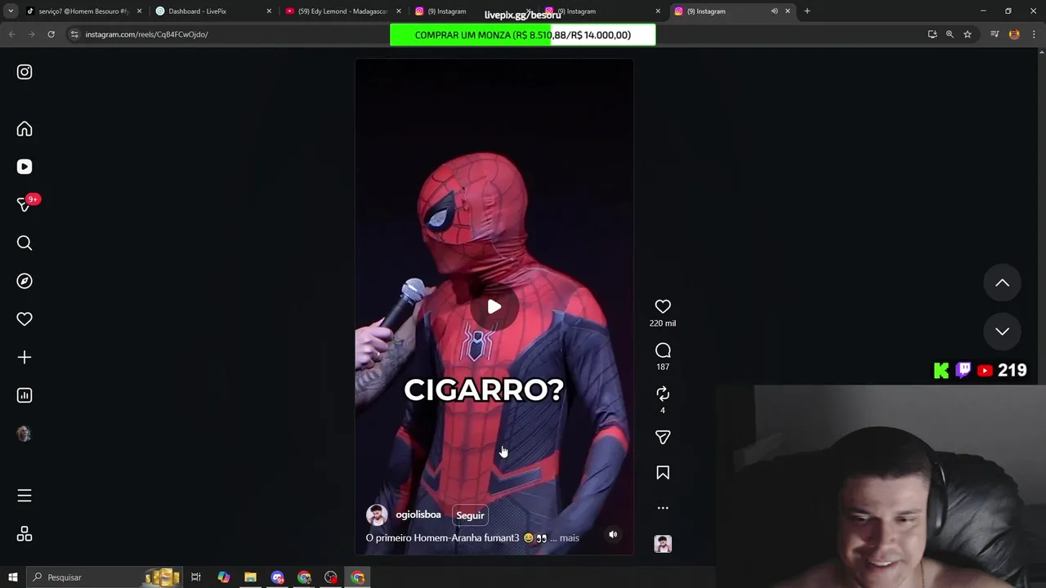
Task: Click the 187 comments count
Action: 663,367
